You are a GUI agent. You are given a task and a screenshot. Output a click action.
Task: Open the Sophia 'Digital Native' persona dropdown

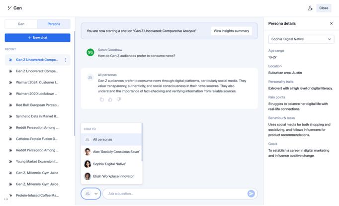[x=301, y=39]
